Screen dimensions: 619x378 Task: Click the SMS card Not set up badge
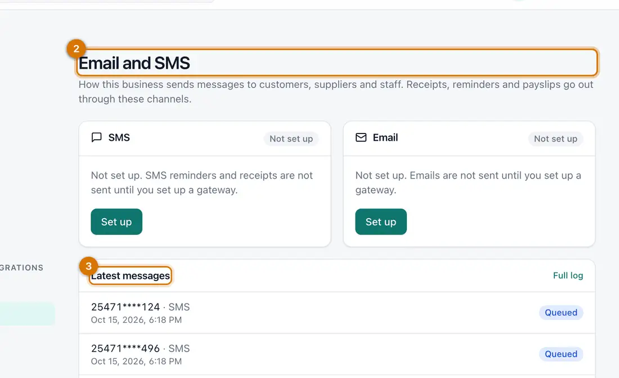[291, 139]
